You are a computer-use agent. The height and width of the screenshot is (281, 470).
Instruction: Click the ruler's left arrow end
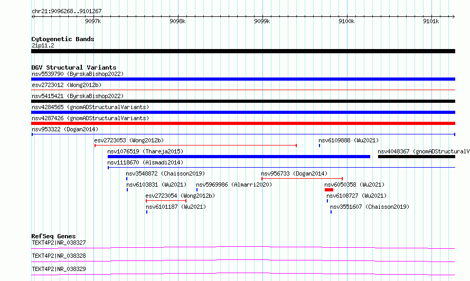(x=33, y=16)
